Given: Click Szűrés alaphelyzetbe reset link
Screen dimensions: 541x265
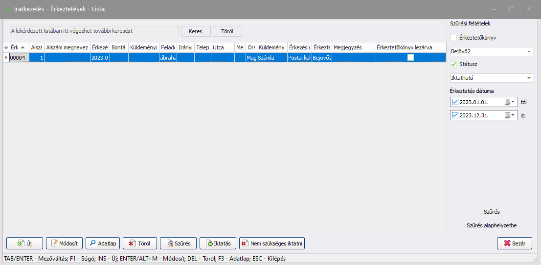Looking at the screenshot, I should point(491,225).
